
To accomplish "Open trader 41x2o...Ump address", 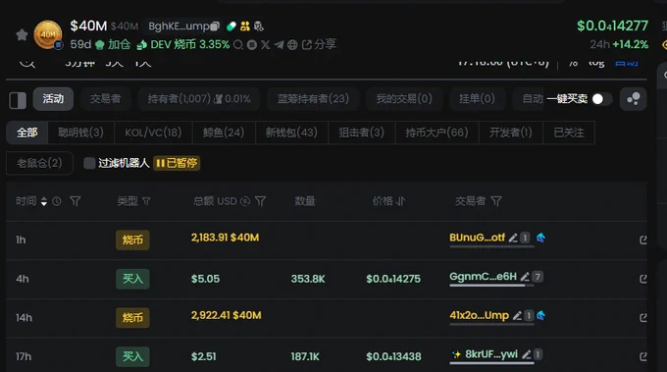I will 479,315.
